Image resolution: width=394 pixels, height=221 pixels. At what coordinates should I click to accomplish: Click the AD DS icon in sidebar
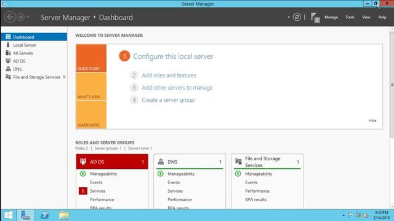[8, 61]
